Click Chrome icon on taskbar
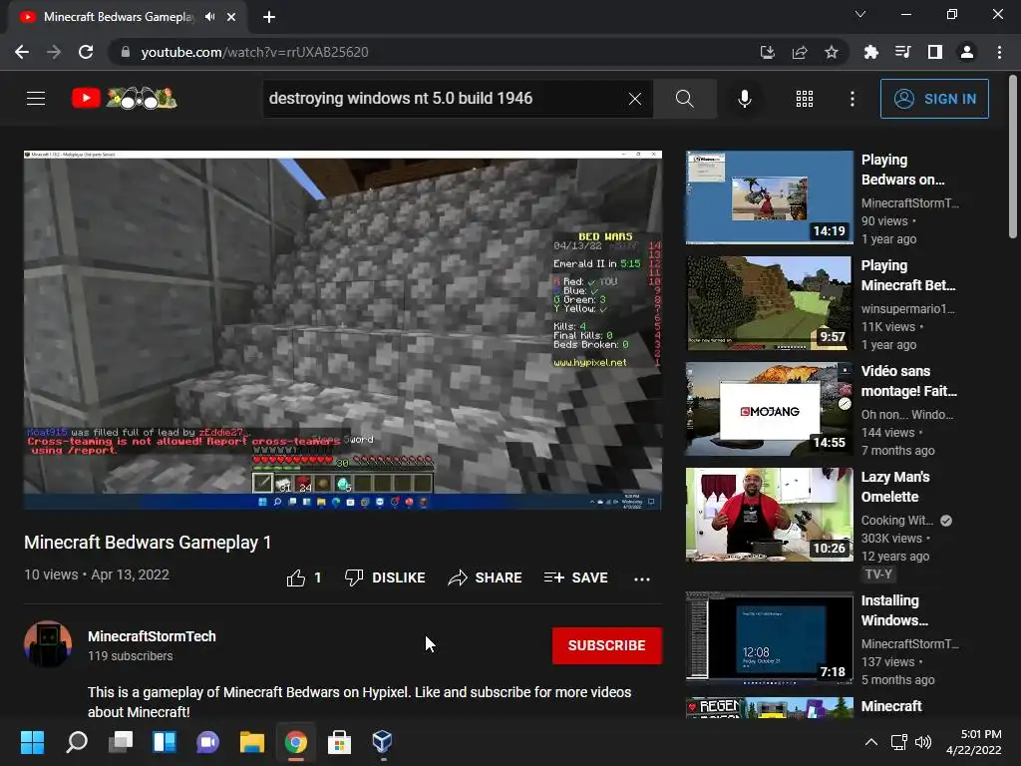The height and width of the screenshot is (766, 1021). 295,742
